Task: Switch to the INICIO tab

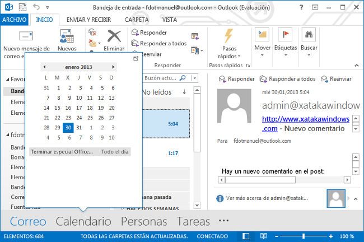Action: tap(44, 20)
